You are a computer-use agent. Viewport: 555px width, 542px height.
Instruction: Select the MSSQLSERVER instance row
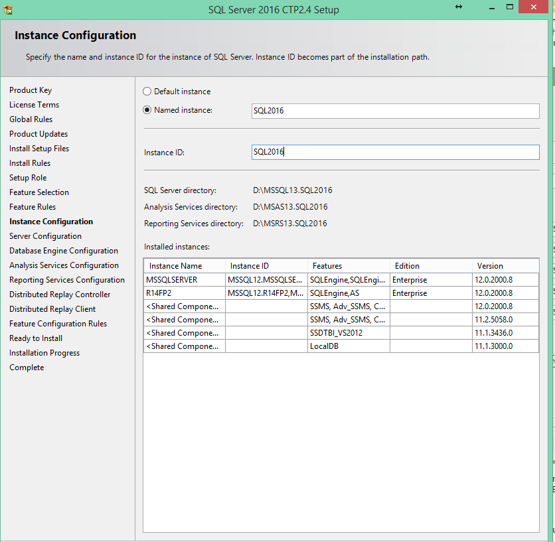coord(341,280)
